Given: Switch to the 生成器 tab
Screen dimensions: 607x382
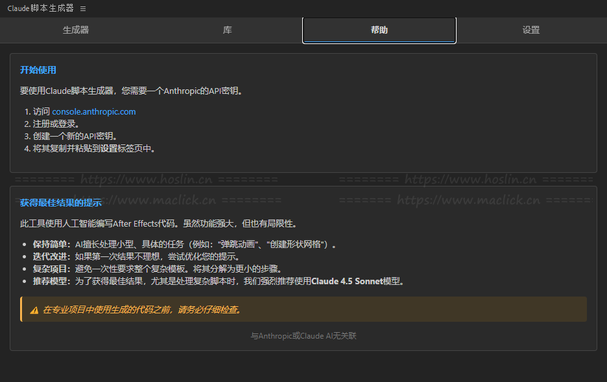Looking at the screenshot, I should pyautogui.click(x=76, y=30).
